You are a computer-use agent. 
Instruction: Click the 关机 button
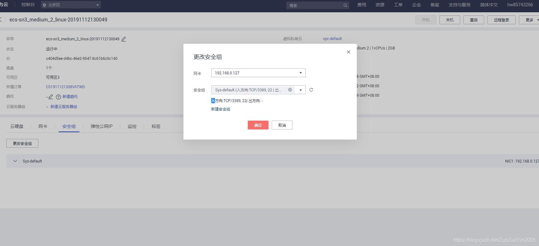tap(450, 20)
